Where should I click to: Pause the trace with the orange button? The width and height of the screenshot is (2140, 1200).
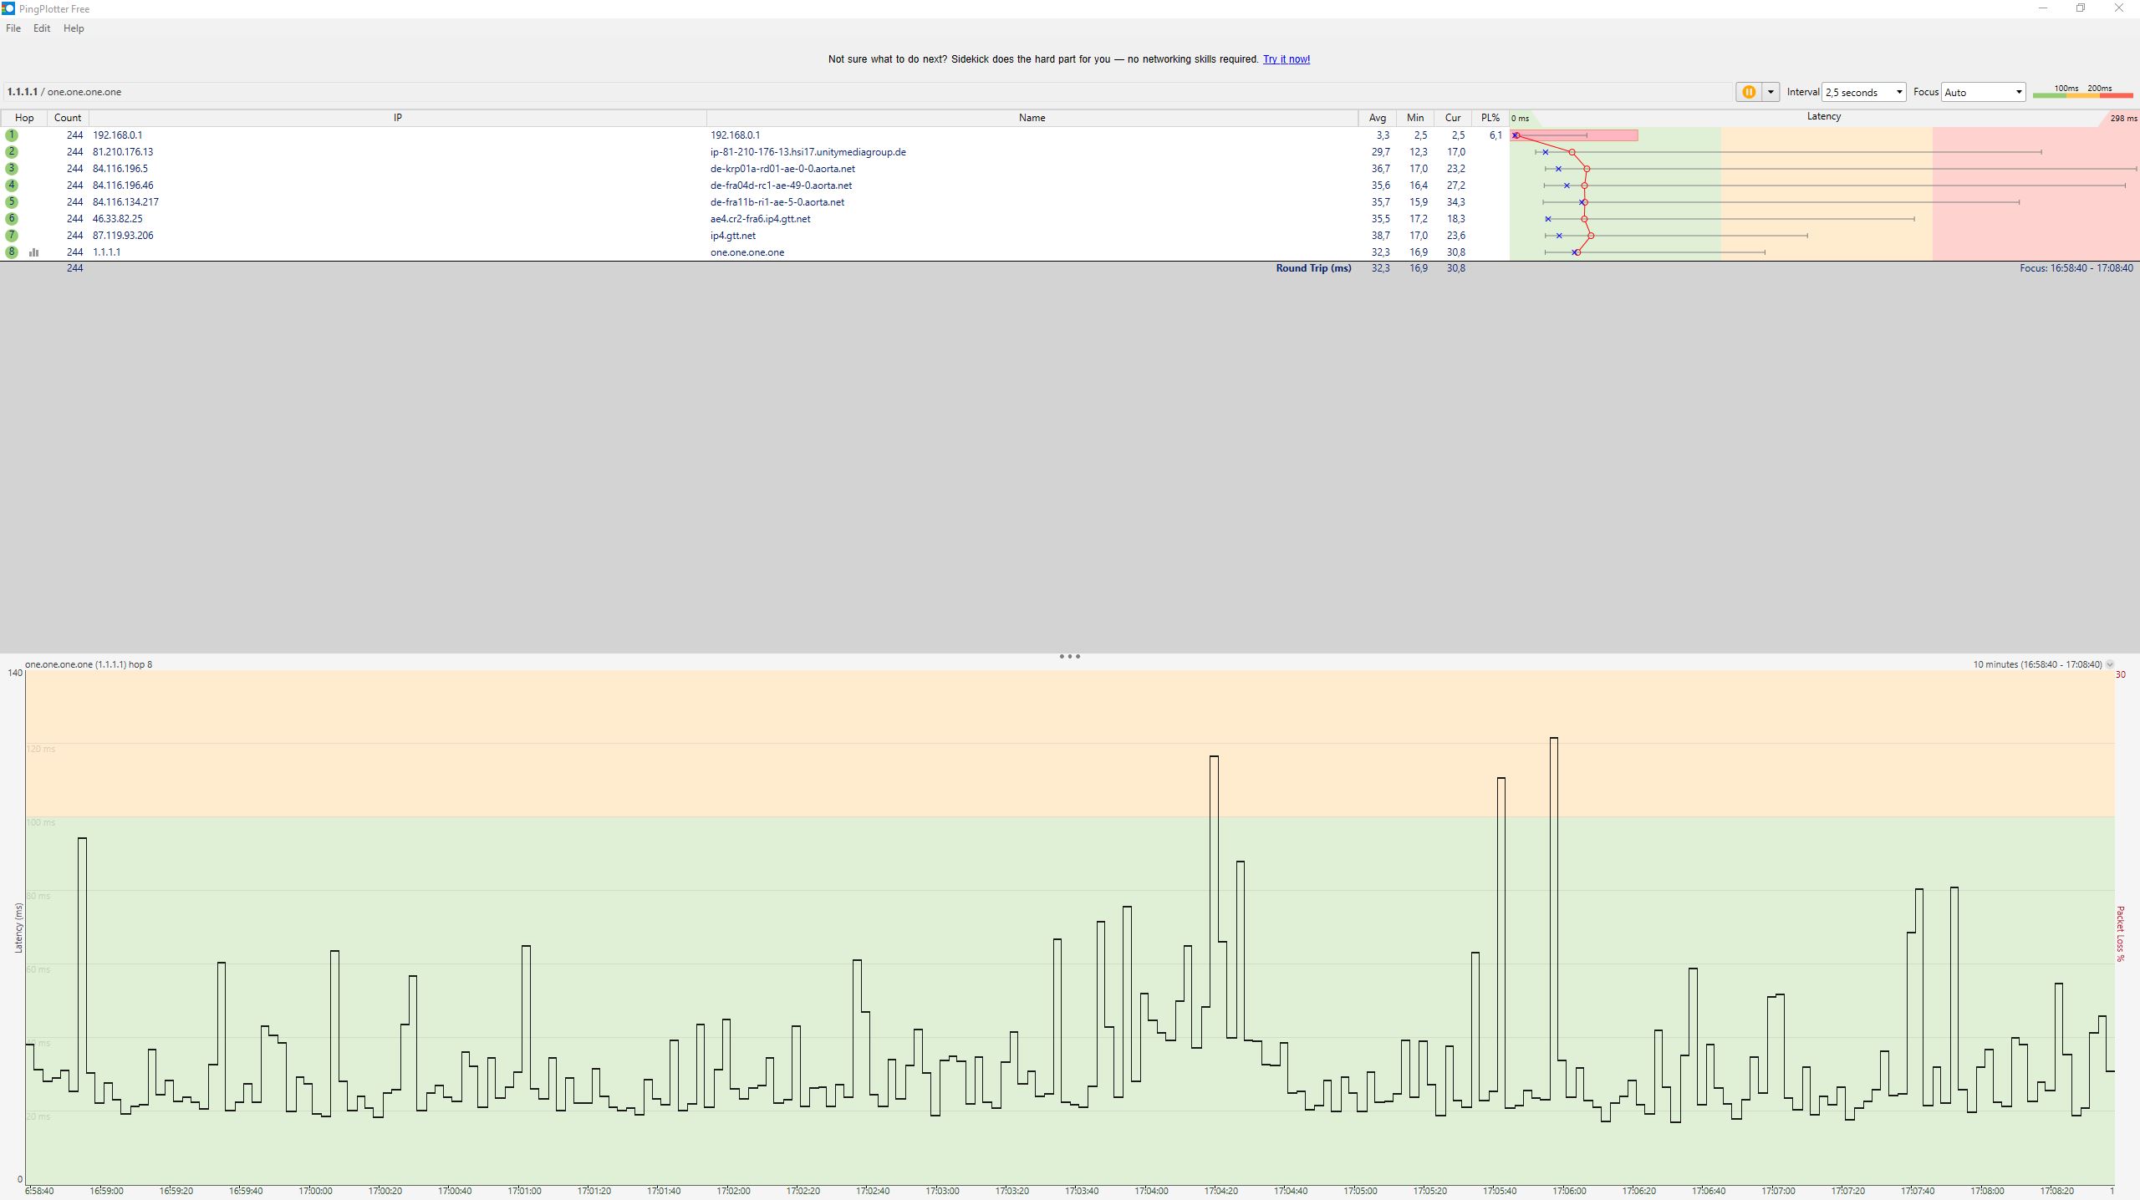[x=1748, y=92]
